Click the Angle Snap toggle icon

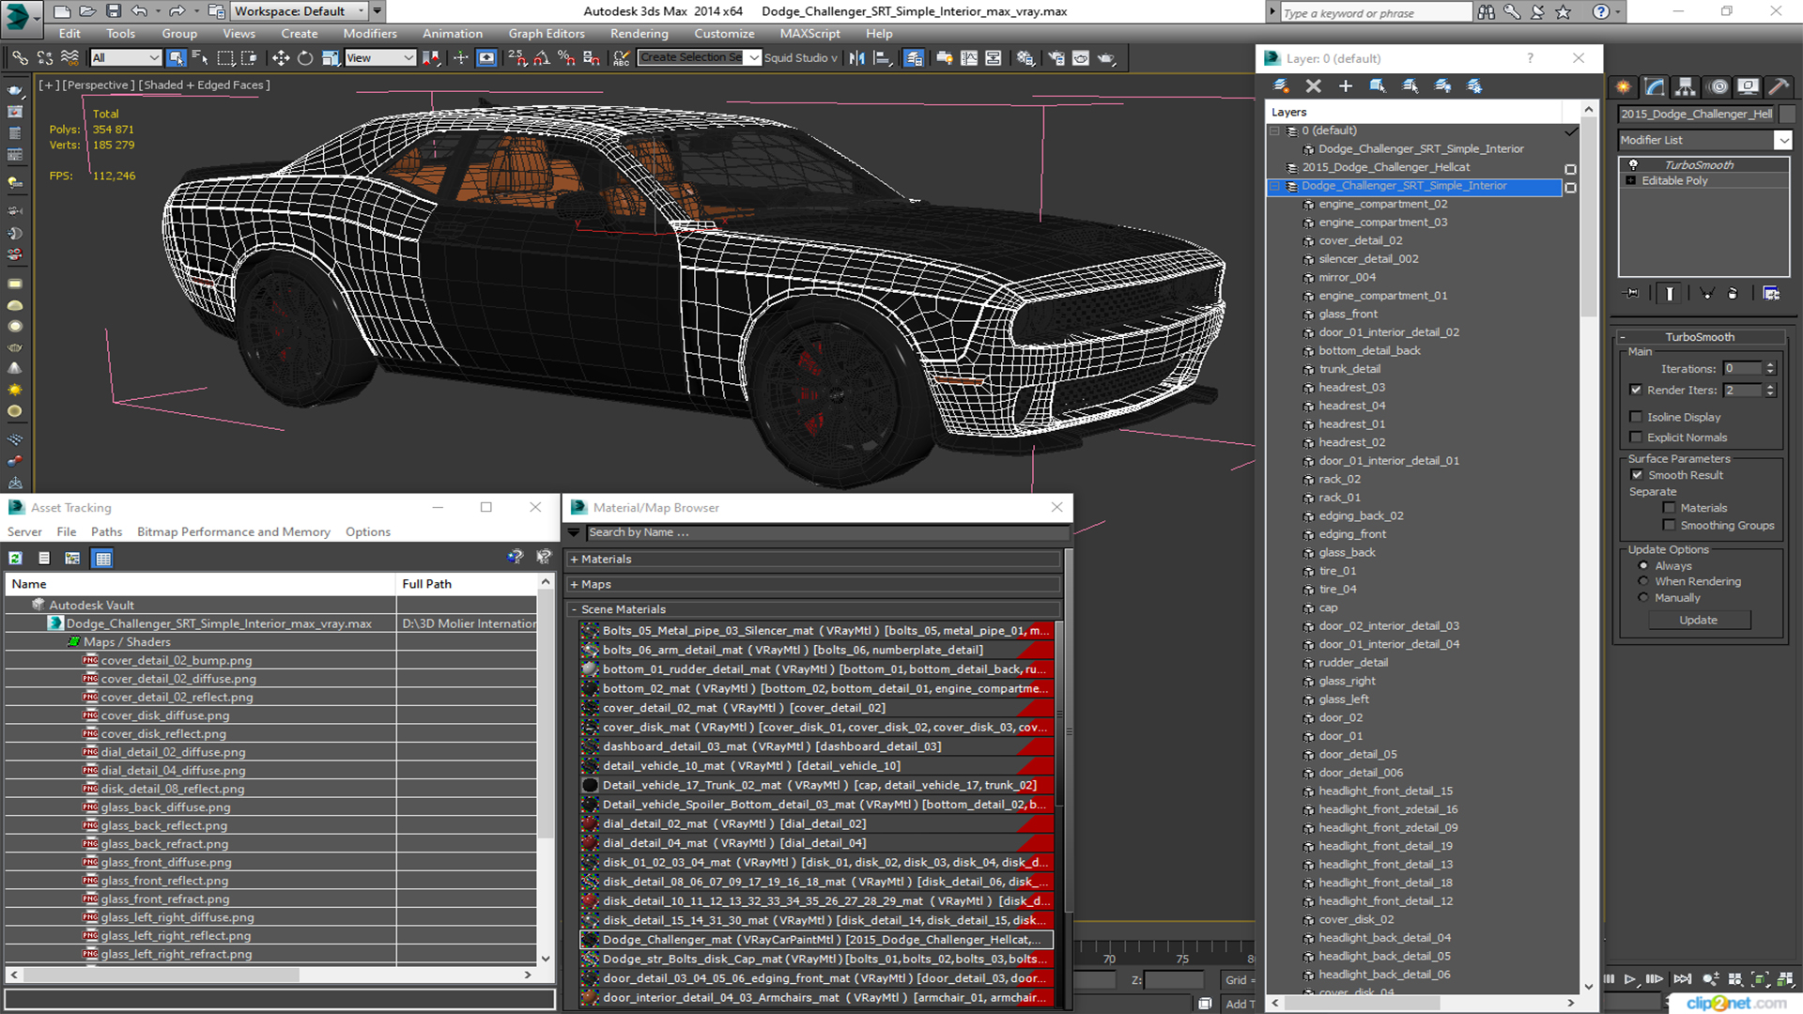click(542, 58)
